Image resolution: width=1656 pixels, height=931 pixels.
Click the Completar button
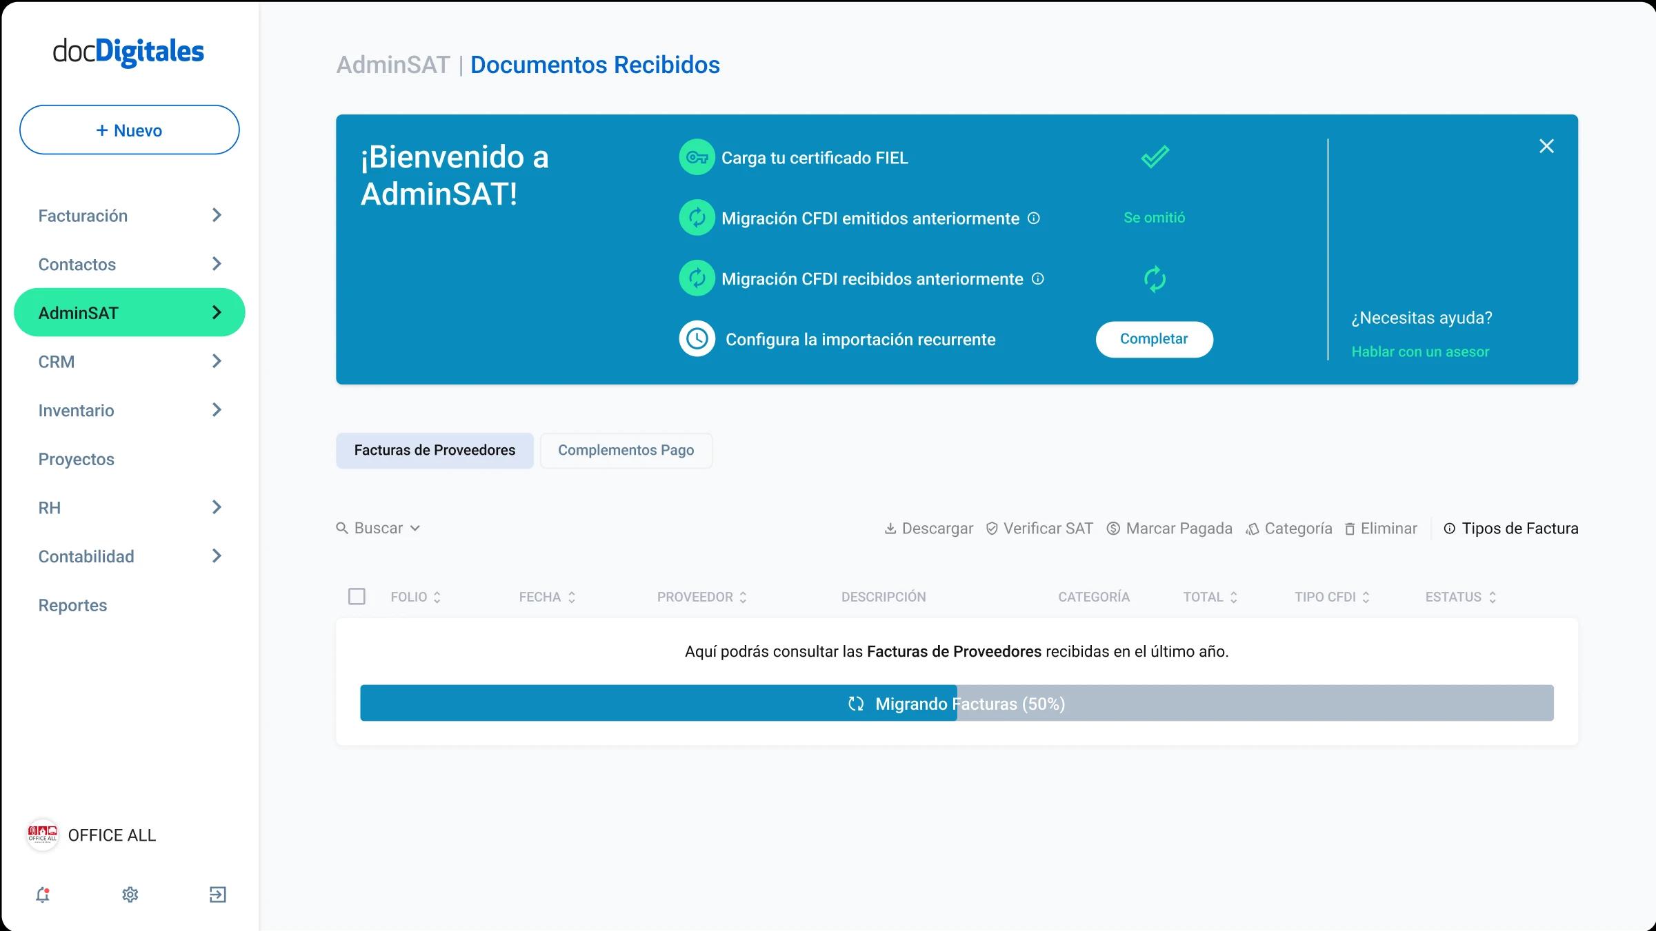coord(1154,339)
